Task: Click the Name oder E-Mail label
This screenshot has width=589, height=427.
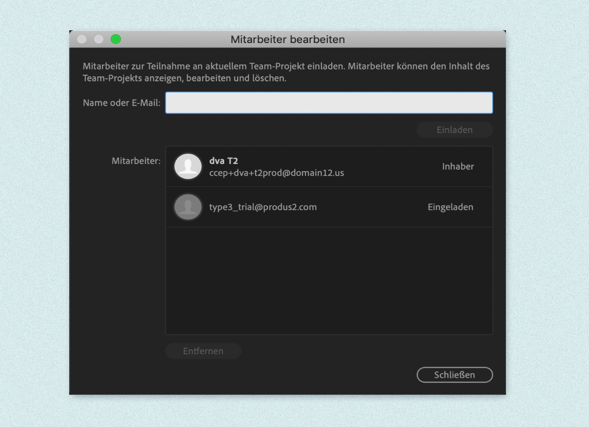Action: click(121, 103)
